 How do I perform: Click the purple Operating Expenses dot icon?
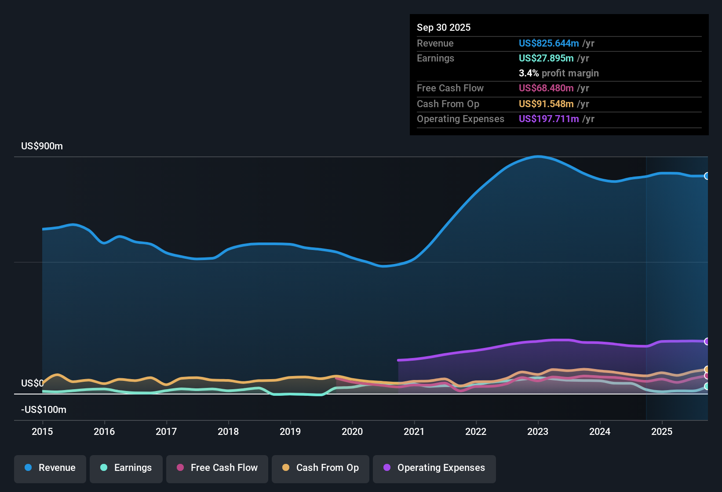click(387, 468)
